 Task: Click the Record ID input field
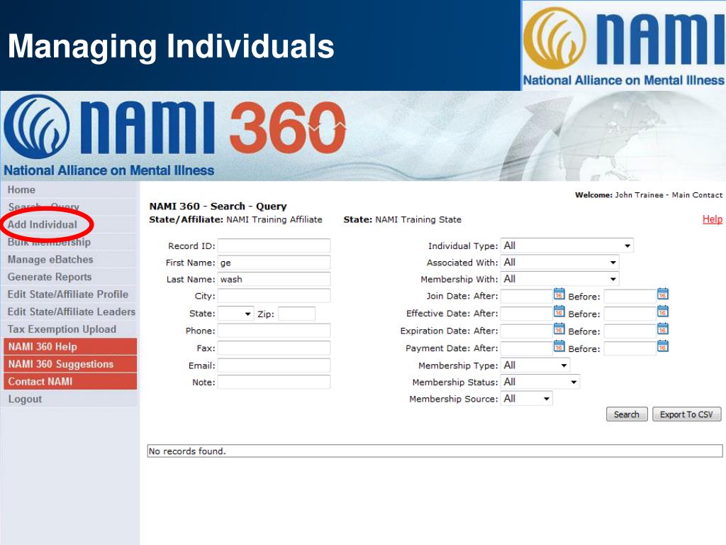[274, 246]
